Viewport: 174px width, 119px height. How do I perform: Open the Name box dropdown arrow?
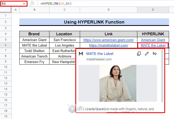[24, 4]
